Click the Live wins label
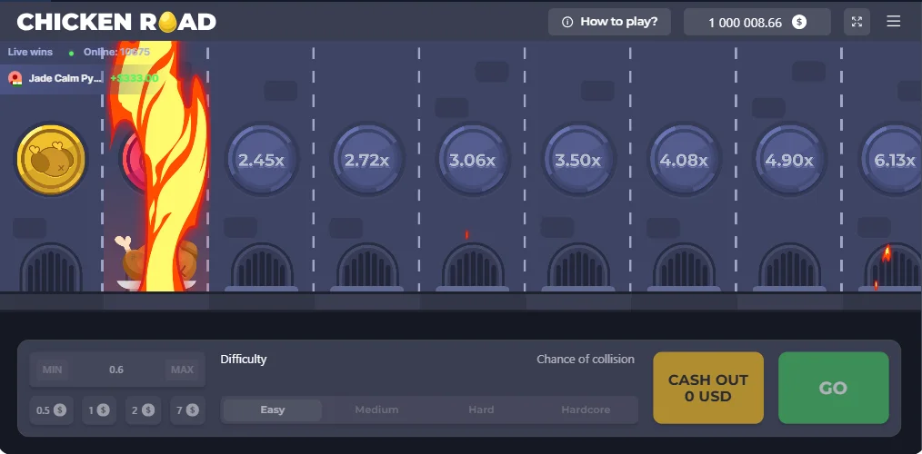 click(x=30, y=52)
